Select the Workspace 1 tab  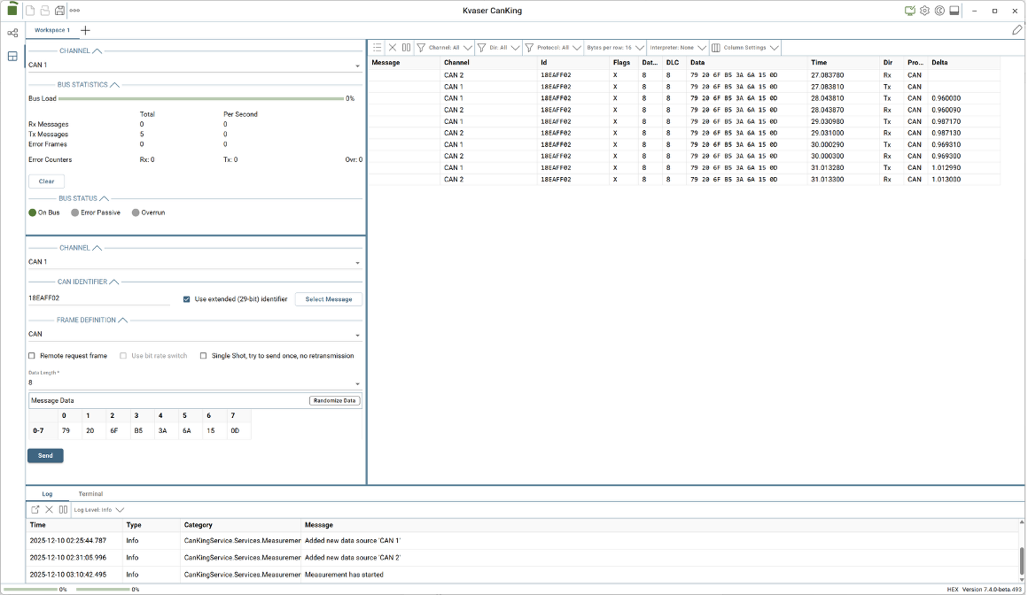[x=52, y=30]
